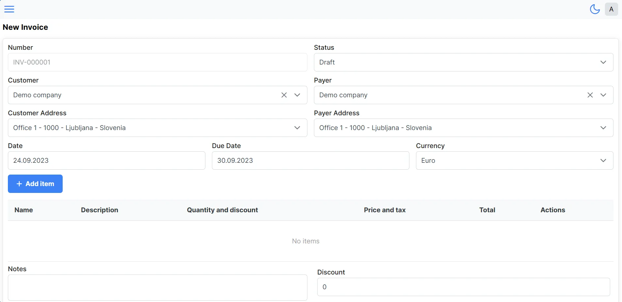Clear the selected Payer with the X icon
Screen dimensions: 622x302
tap(590, 95)
